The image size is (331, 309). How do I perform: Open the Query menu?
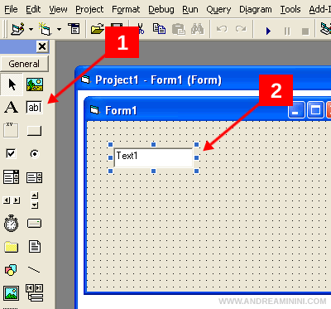[x=218, y=9]
